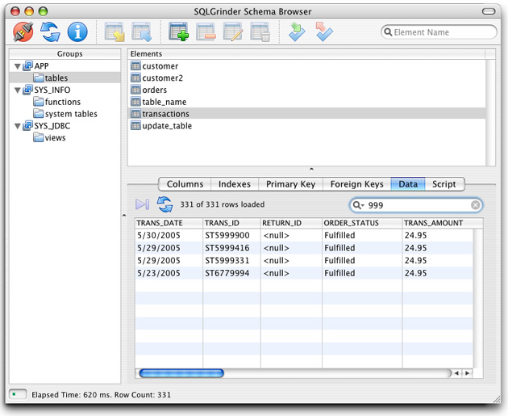This screenshot has height=416, width=508.
Task: Select the Data tab
Action: tap(408, 184)
